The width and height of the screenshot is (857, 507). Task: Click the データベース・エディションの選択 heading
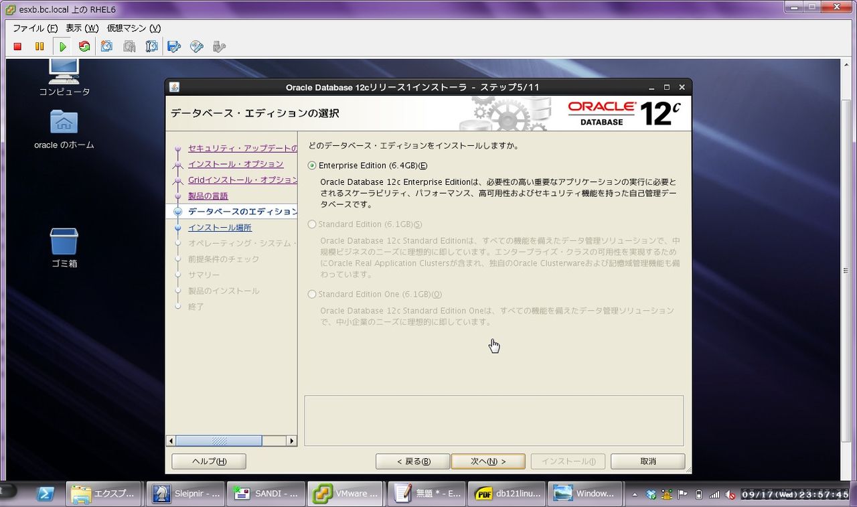pos(254,113)
